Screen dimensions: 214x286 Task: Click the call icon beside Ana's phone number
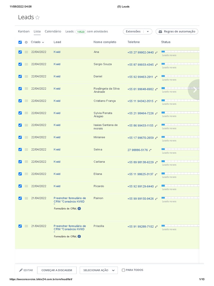156,53
